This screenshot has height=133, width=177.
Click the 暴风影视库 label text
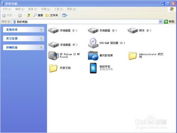tap(106, 55)
